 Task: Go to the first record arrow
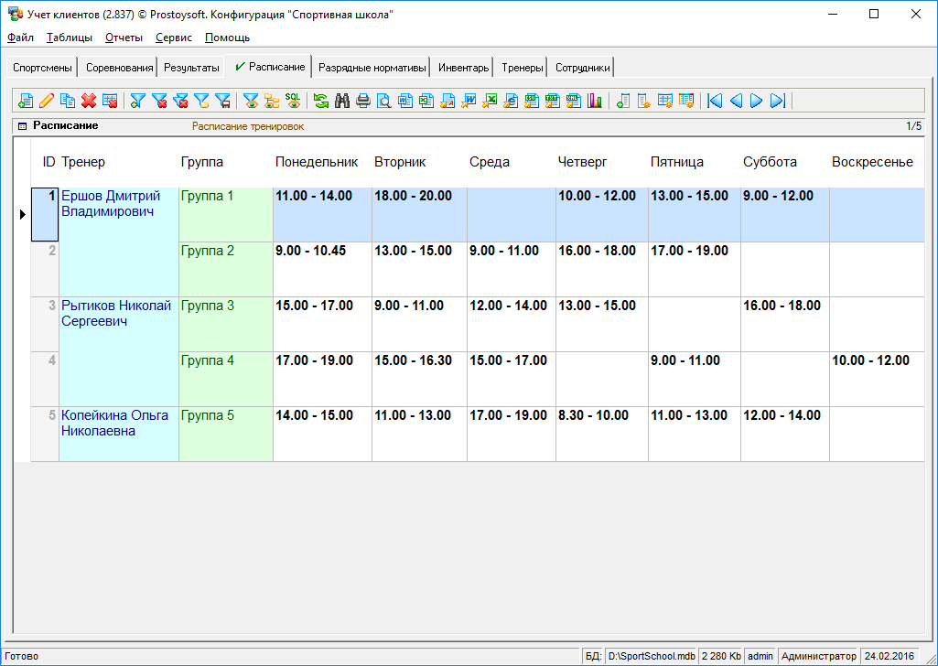click(715, 101)
